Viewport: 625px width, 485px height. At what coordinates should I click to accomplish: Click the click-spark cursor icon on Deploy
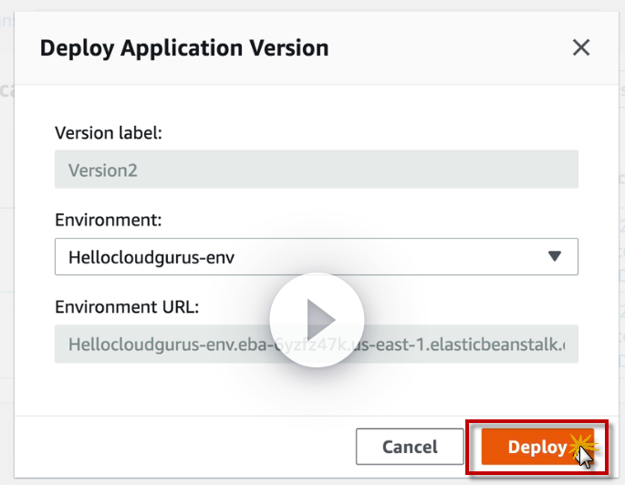click(581, 449)
